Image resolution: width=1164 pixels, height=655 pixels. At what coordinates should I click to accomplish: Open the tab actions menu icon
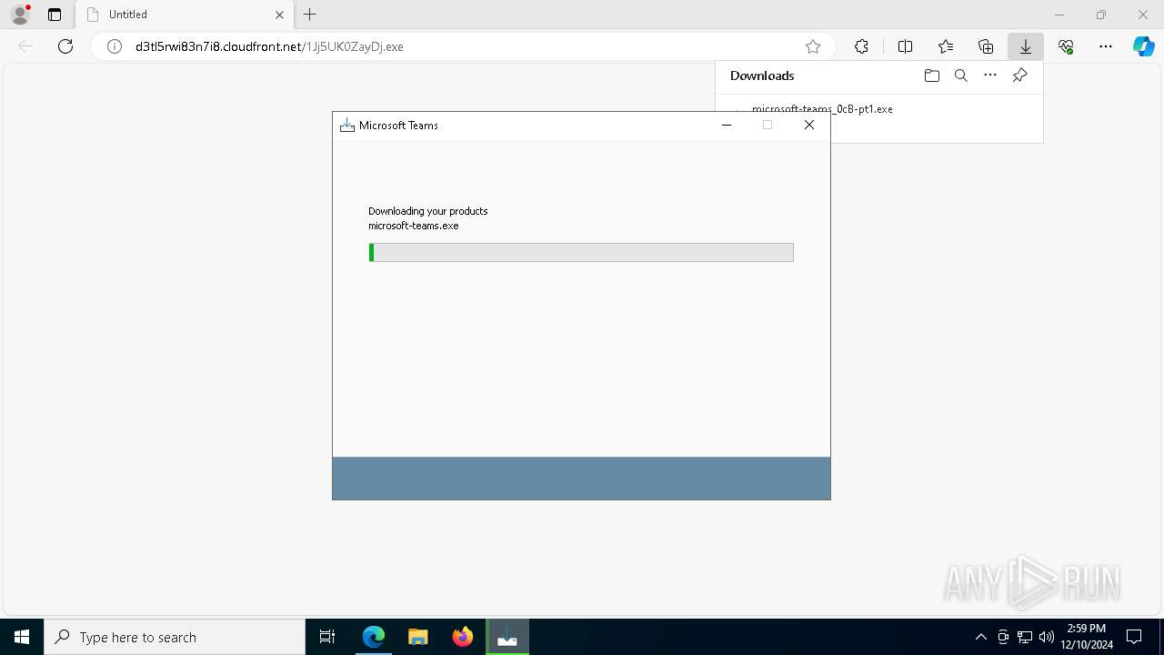point(55,15)
